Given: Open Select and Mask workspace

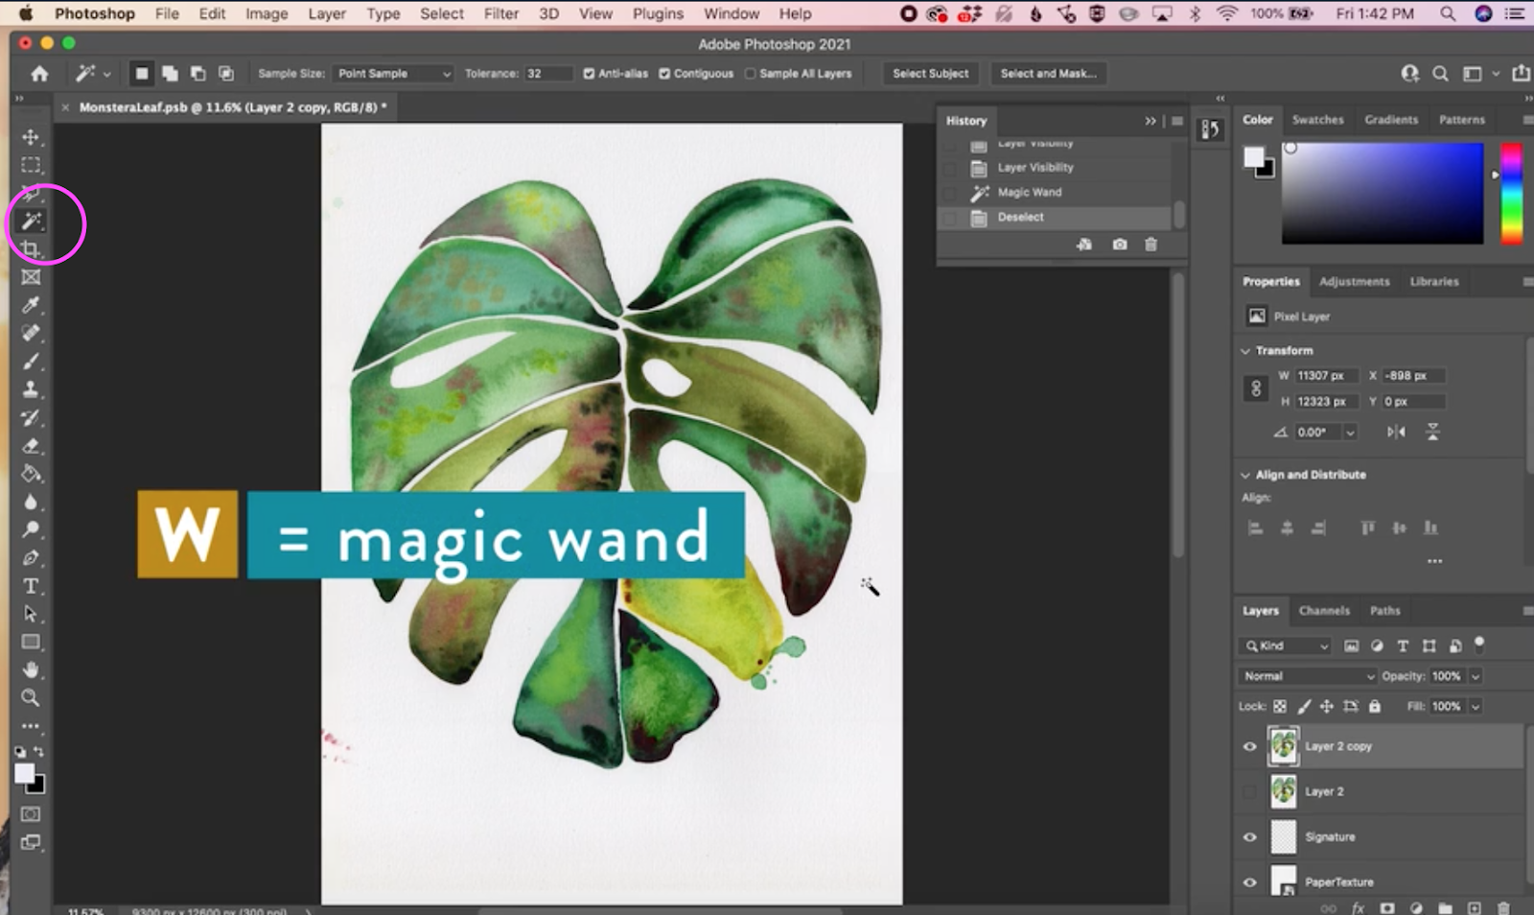Looking at the screenshot, I should 1047,73.
